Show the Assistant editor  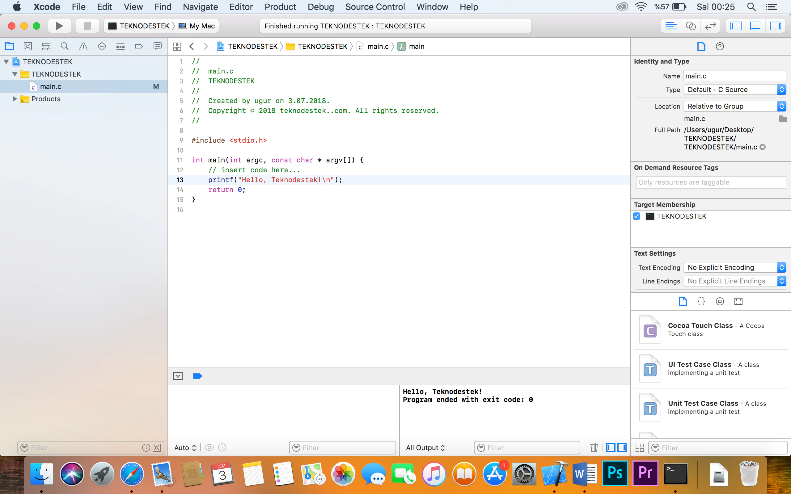click(690, 26)
